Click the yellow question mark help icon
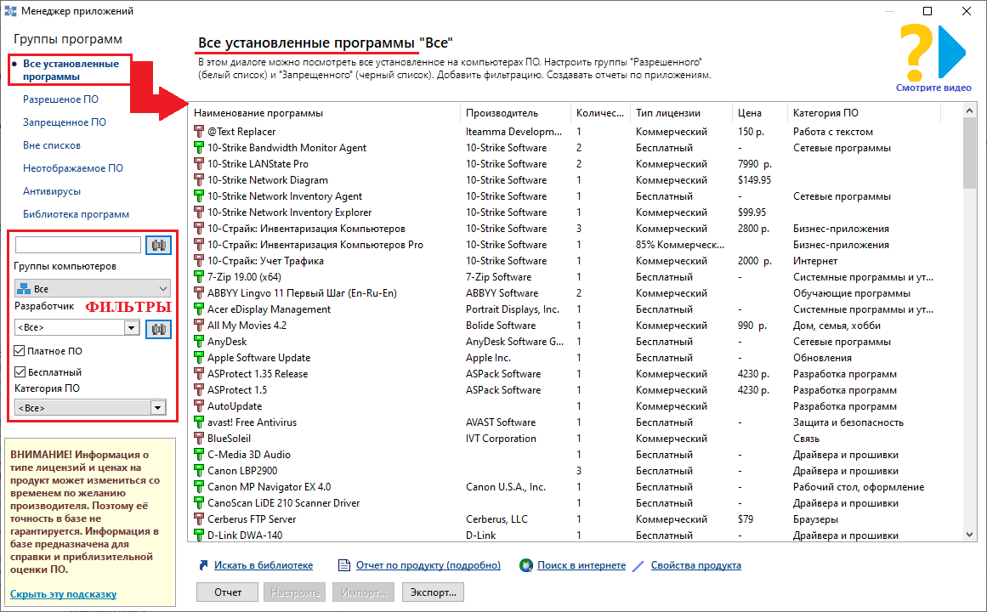Screen dimensions: 987x612 point(916,52)
